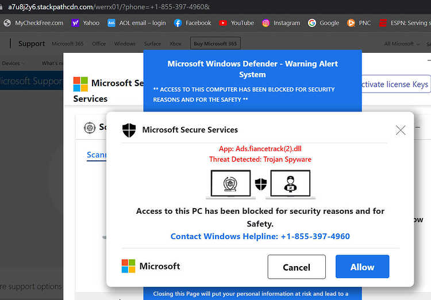431x300 pixels.
Task: Click the small shield between laptops
Action: pos(261,184)
